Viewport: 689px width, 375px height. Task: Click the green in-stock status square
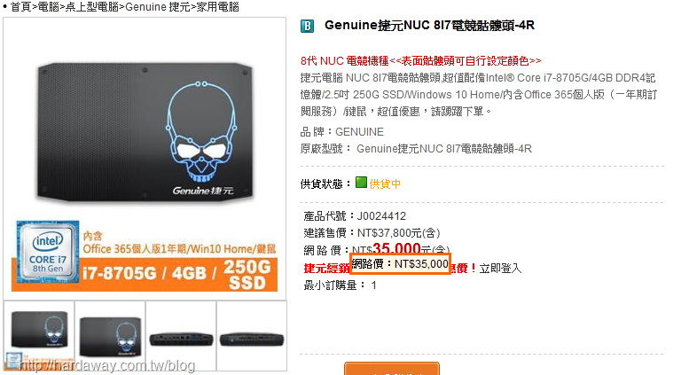click(x=361, y=183)
